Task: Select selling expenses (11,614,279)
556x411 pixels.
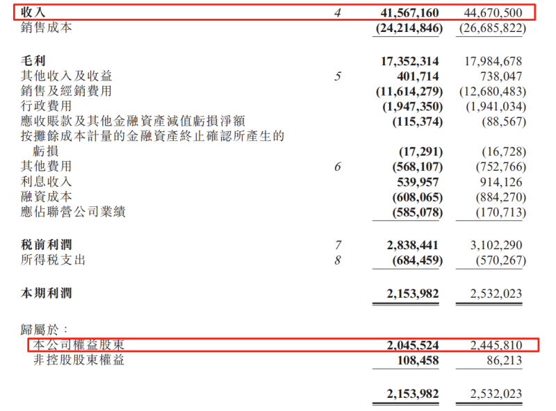Action: [409, 92]
